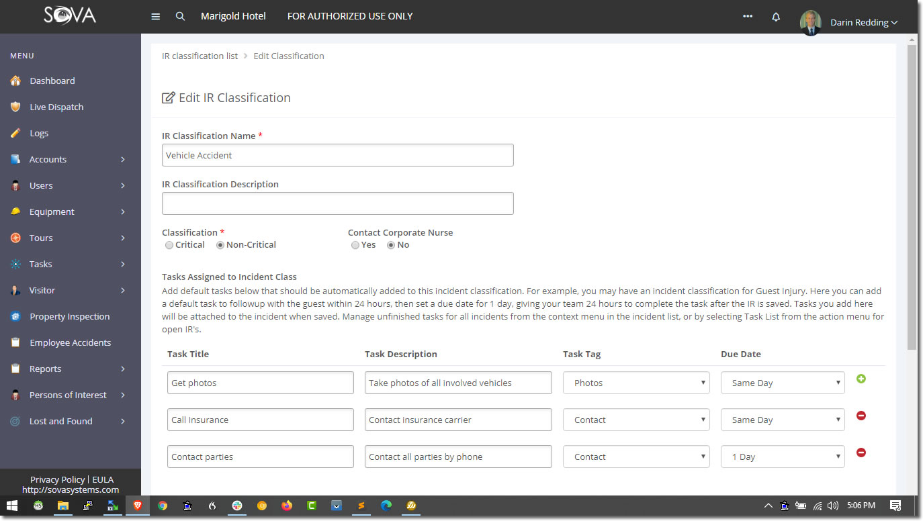The width and height of the screenshot is (923, 521).
Task: Go to Employee Accidents menu item
Action: pyautogui.click(x=71, y=342)
